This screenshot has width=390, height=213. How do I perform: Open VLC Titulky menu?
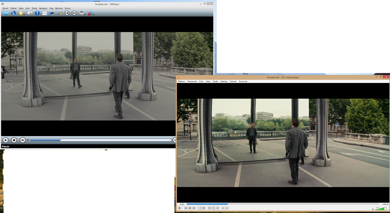(x=215, y=81)
